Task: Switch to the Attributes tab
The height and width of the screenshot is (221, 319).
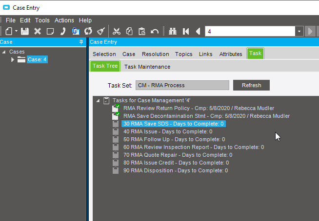Action: (x=231, y=54)
